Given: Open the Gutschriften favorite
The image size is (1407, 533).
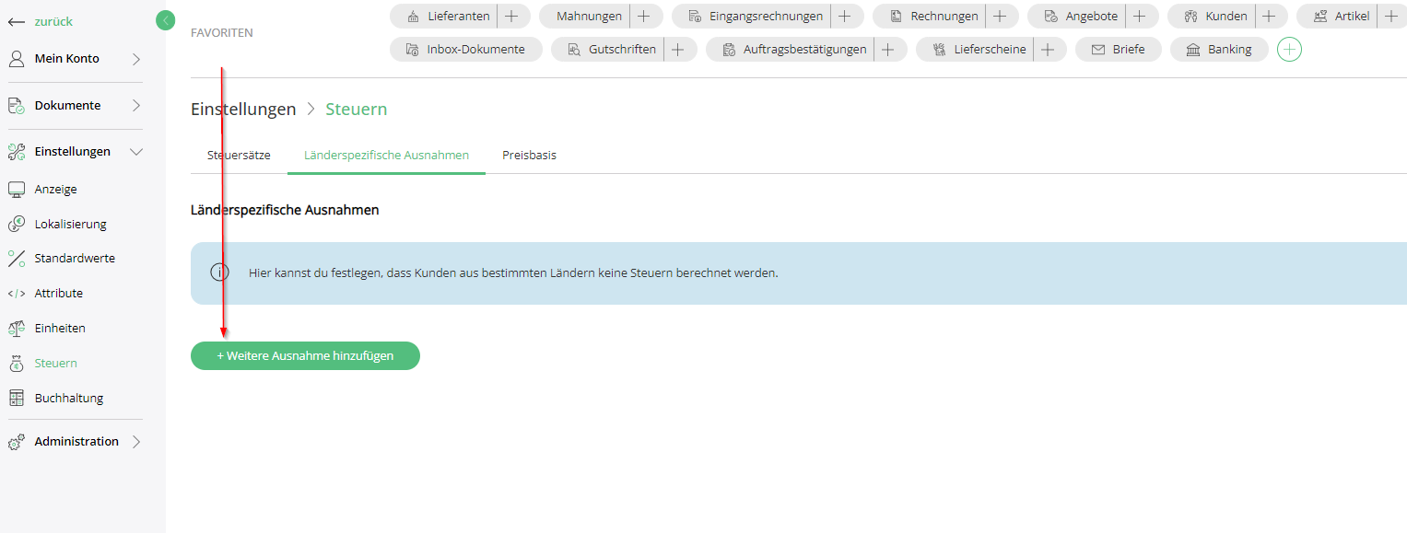Looking at the screenshot, I should coord(612,50).
